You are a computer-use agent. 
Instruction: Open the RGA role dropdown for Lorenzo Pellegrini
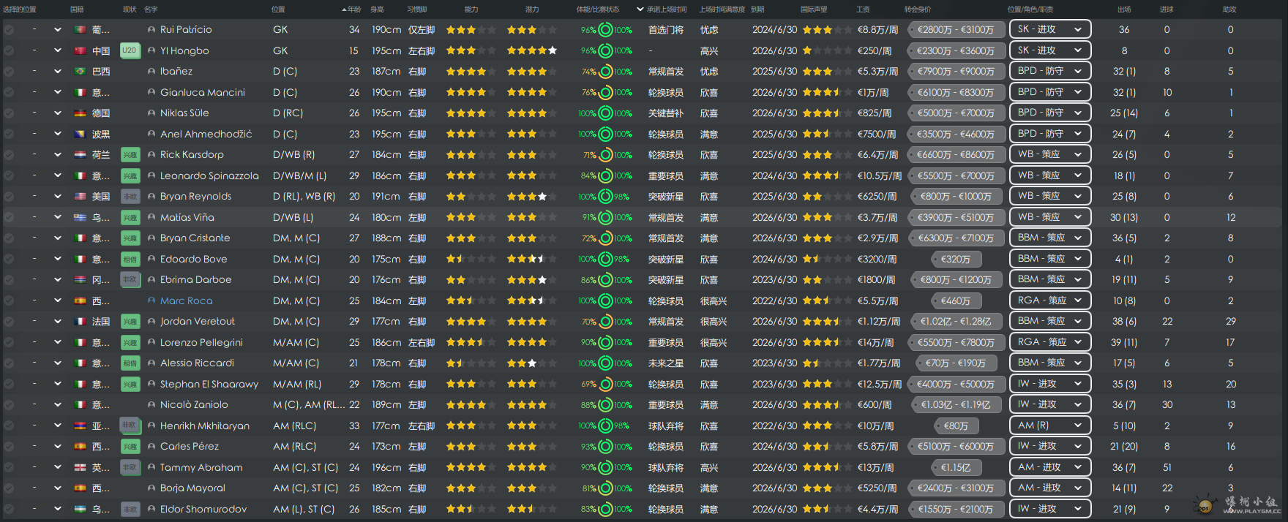pyautogui.click(x=1049, y=342)
